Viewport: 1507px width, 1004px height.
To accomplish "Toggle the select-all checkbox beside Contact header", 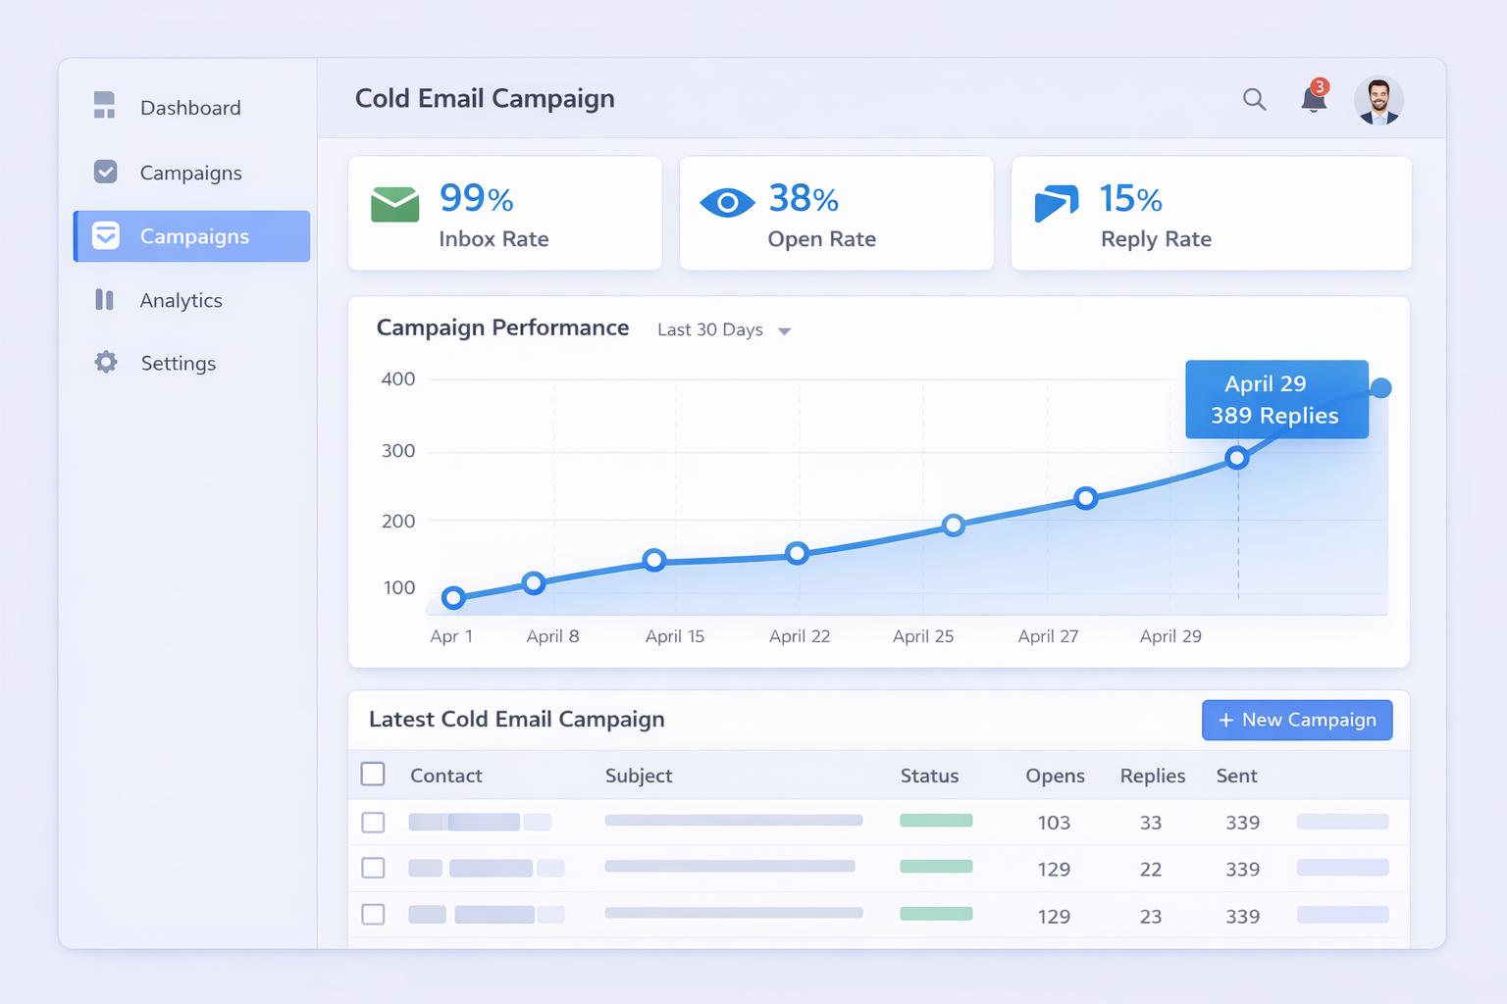I will click(373, 775).
